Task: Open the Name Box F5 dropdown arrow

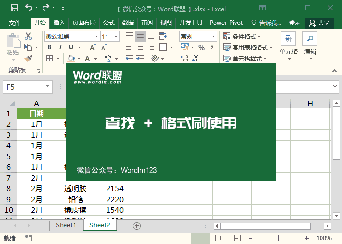Action: click(47, 87)
